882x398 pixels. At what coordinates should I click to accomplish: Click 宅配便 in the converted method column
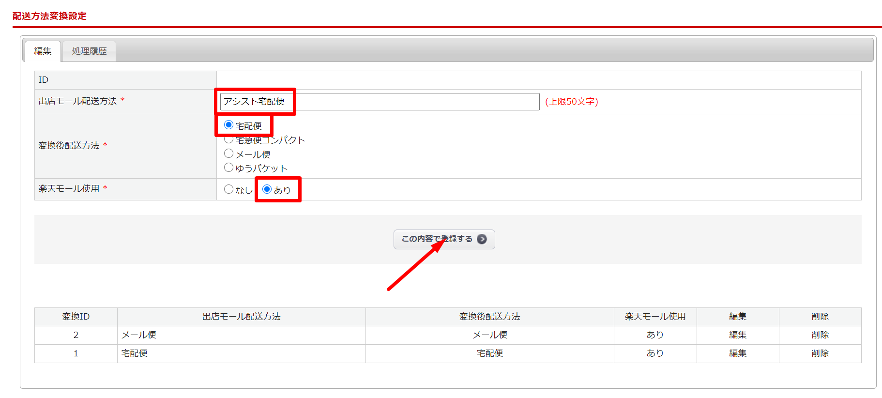(x=490, y=353)
